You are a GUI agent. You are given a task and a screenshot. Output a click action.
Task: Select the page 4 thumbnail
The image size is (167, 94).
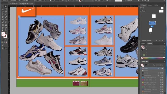[151, 30]
